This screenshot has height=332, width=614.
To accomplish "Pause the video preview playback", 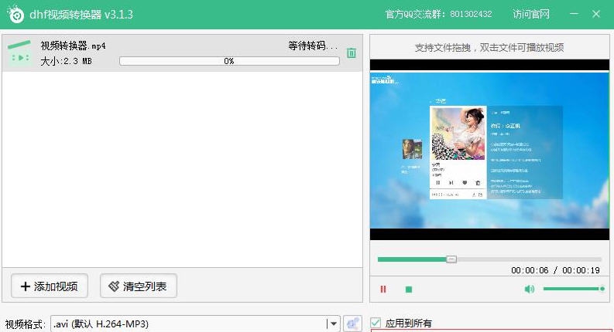I will tap(383, 289).
